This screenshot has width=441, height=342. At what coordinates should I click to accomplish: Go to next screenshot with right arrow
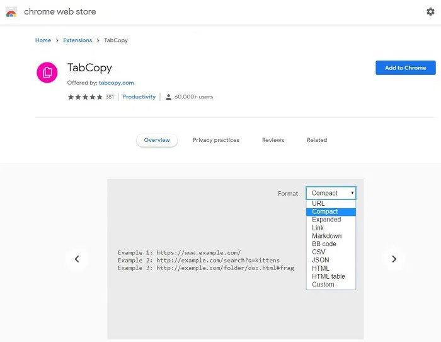pyautogui.click(x=394, y=259)
